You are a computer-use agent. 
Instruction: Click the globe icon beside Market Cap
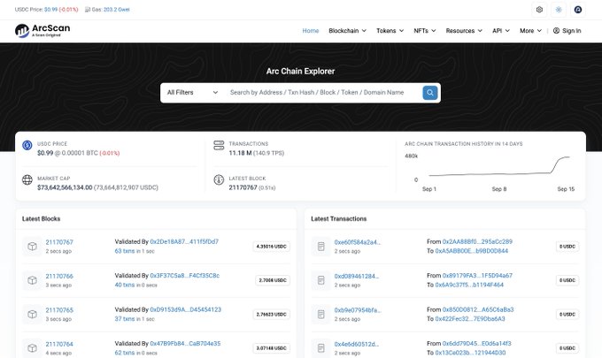tap(27, 179)
